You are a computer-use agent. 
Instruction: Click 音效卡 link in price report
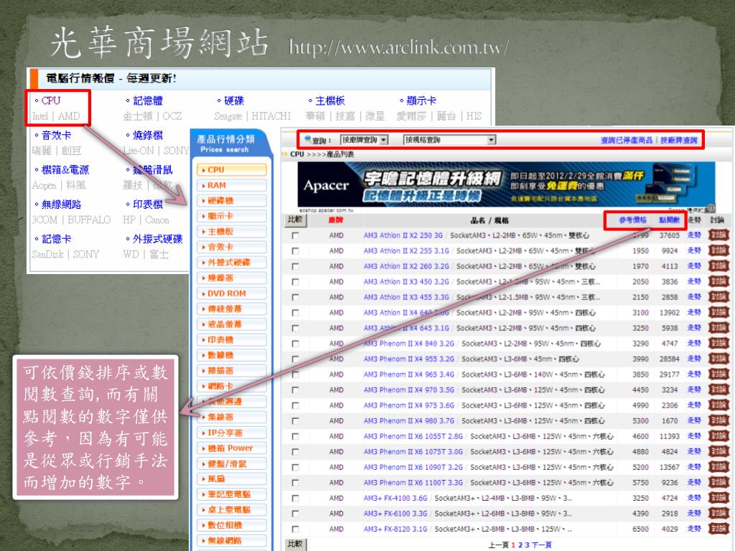pos(56,135)
